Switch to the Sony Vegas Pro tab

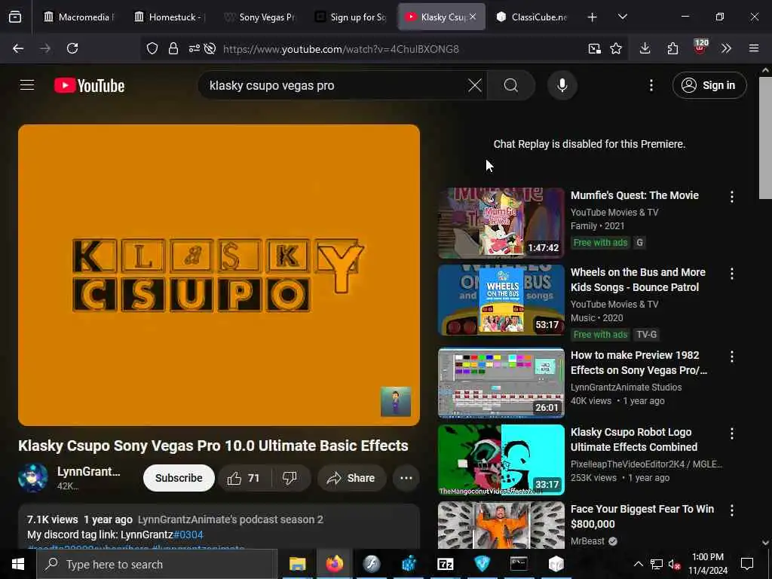tap(259, 17)
